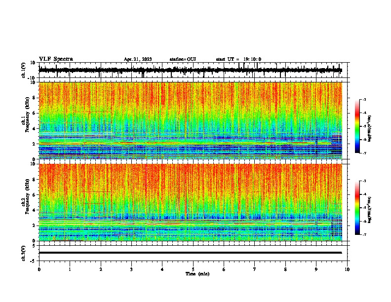
Task: Click the "-3" label on ch.2 color scale
Action: [x=364, y=181]
